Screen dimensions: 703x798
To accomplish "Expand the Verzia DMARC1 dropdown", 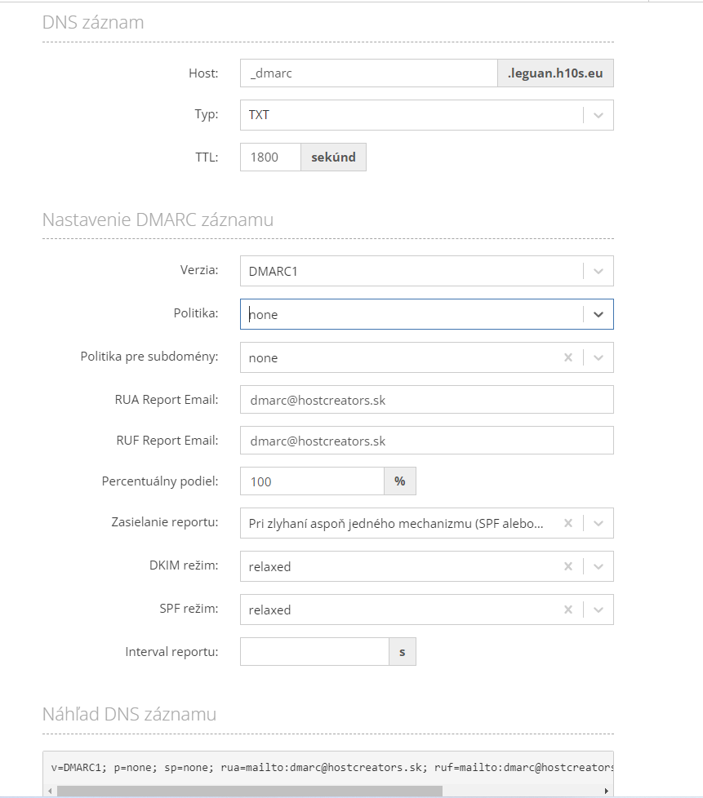I will coord(598,271).
